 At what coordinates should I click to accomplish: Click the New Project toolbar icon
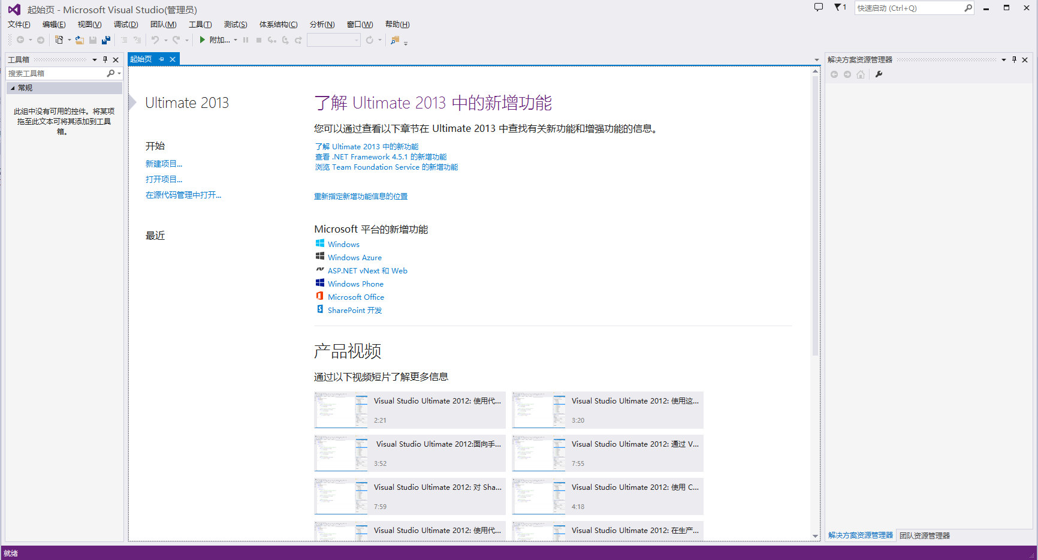point(59,40)
